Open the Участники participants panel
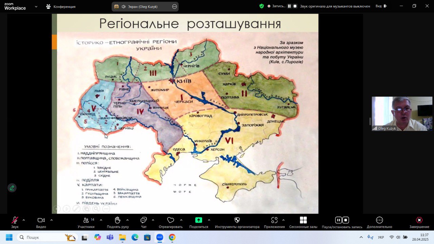Screen dimensions: 434x244 [86, 221]
